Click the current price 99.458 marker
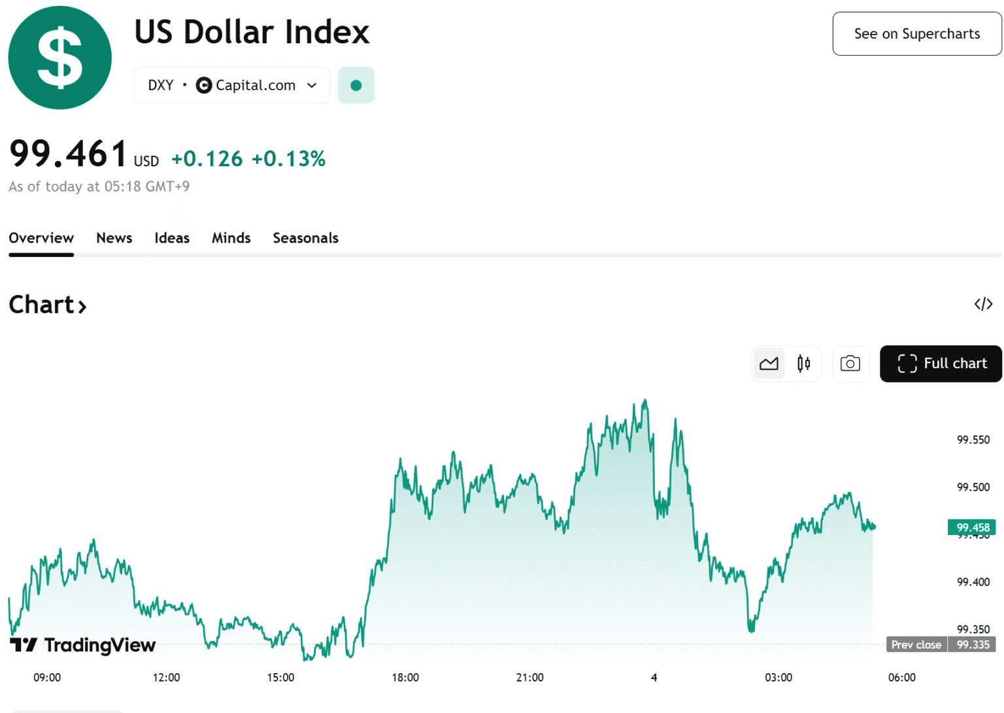This screenshot has width=1004, height=713. click(972, 527)
